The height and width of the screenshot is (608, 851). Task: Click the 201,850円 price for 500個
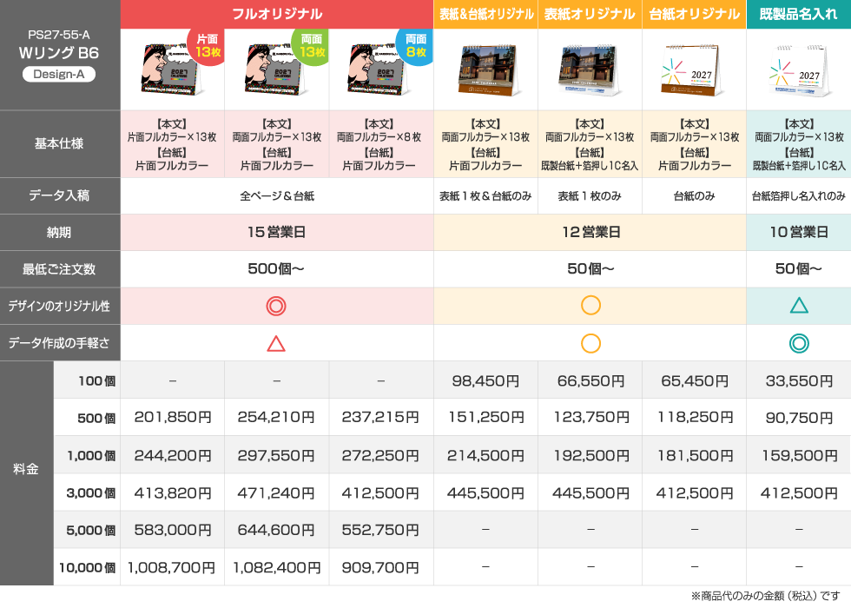pos(173,418)
